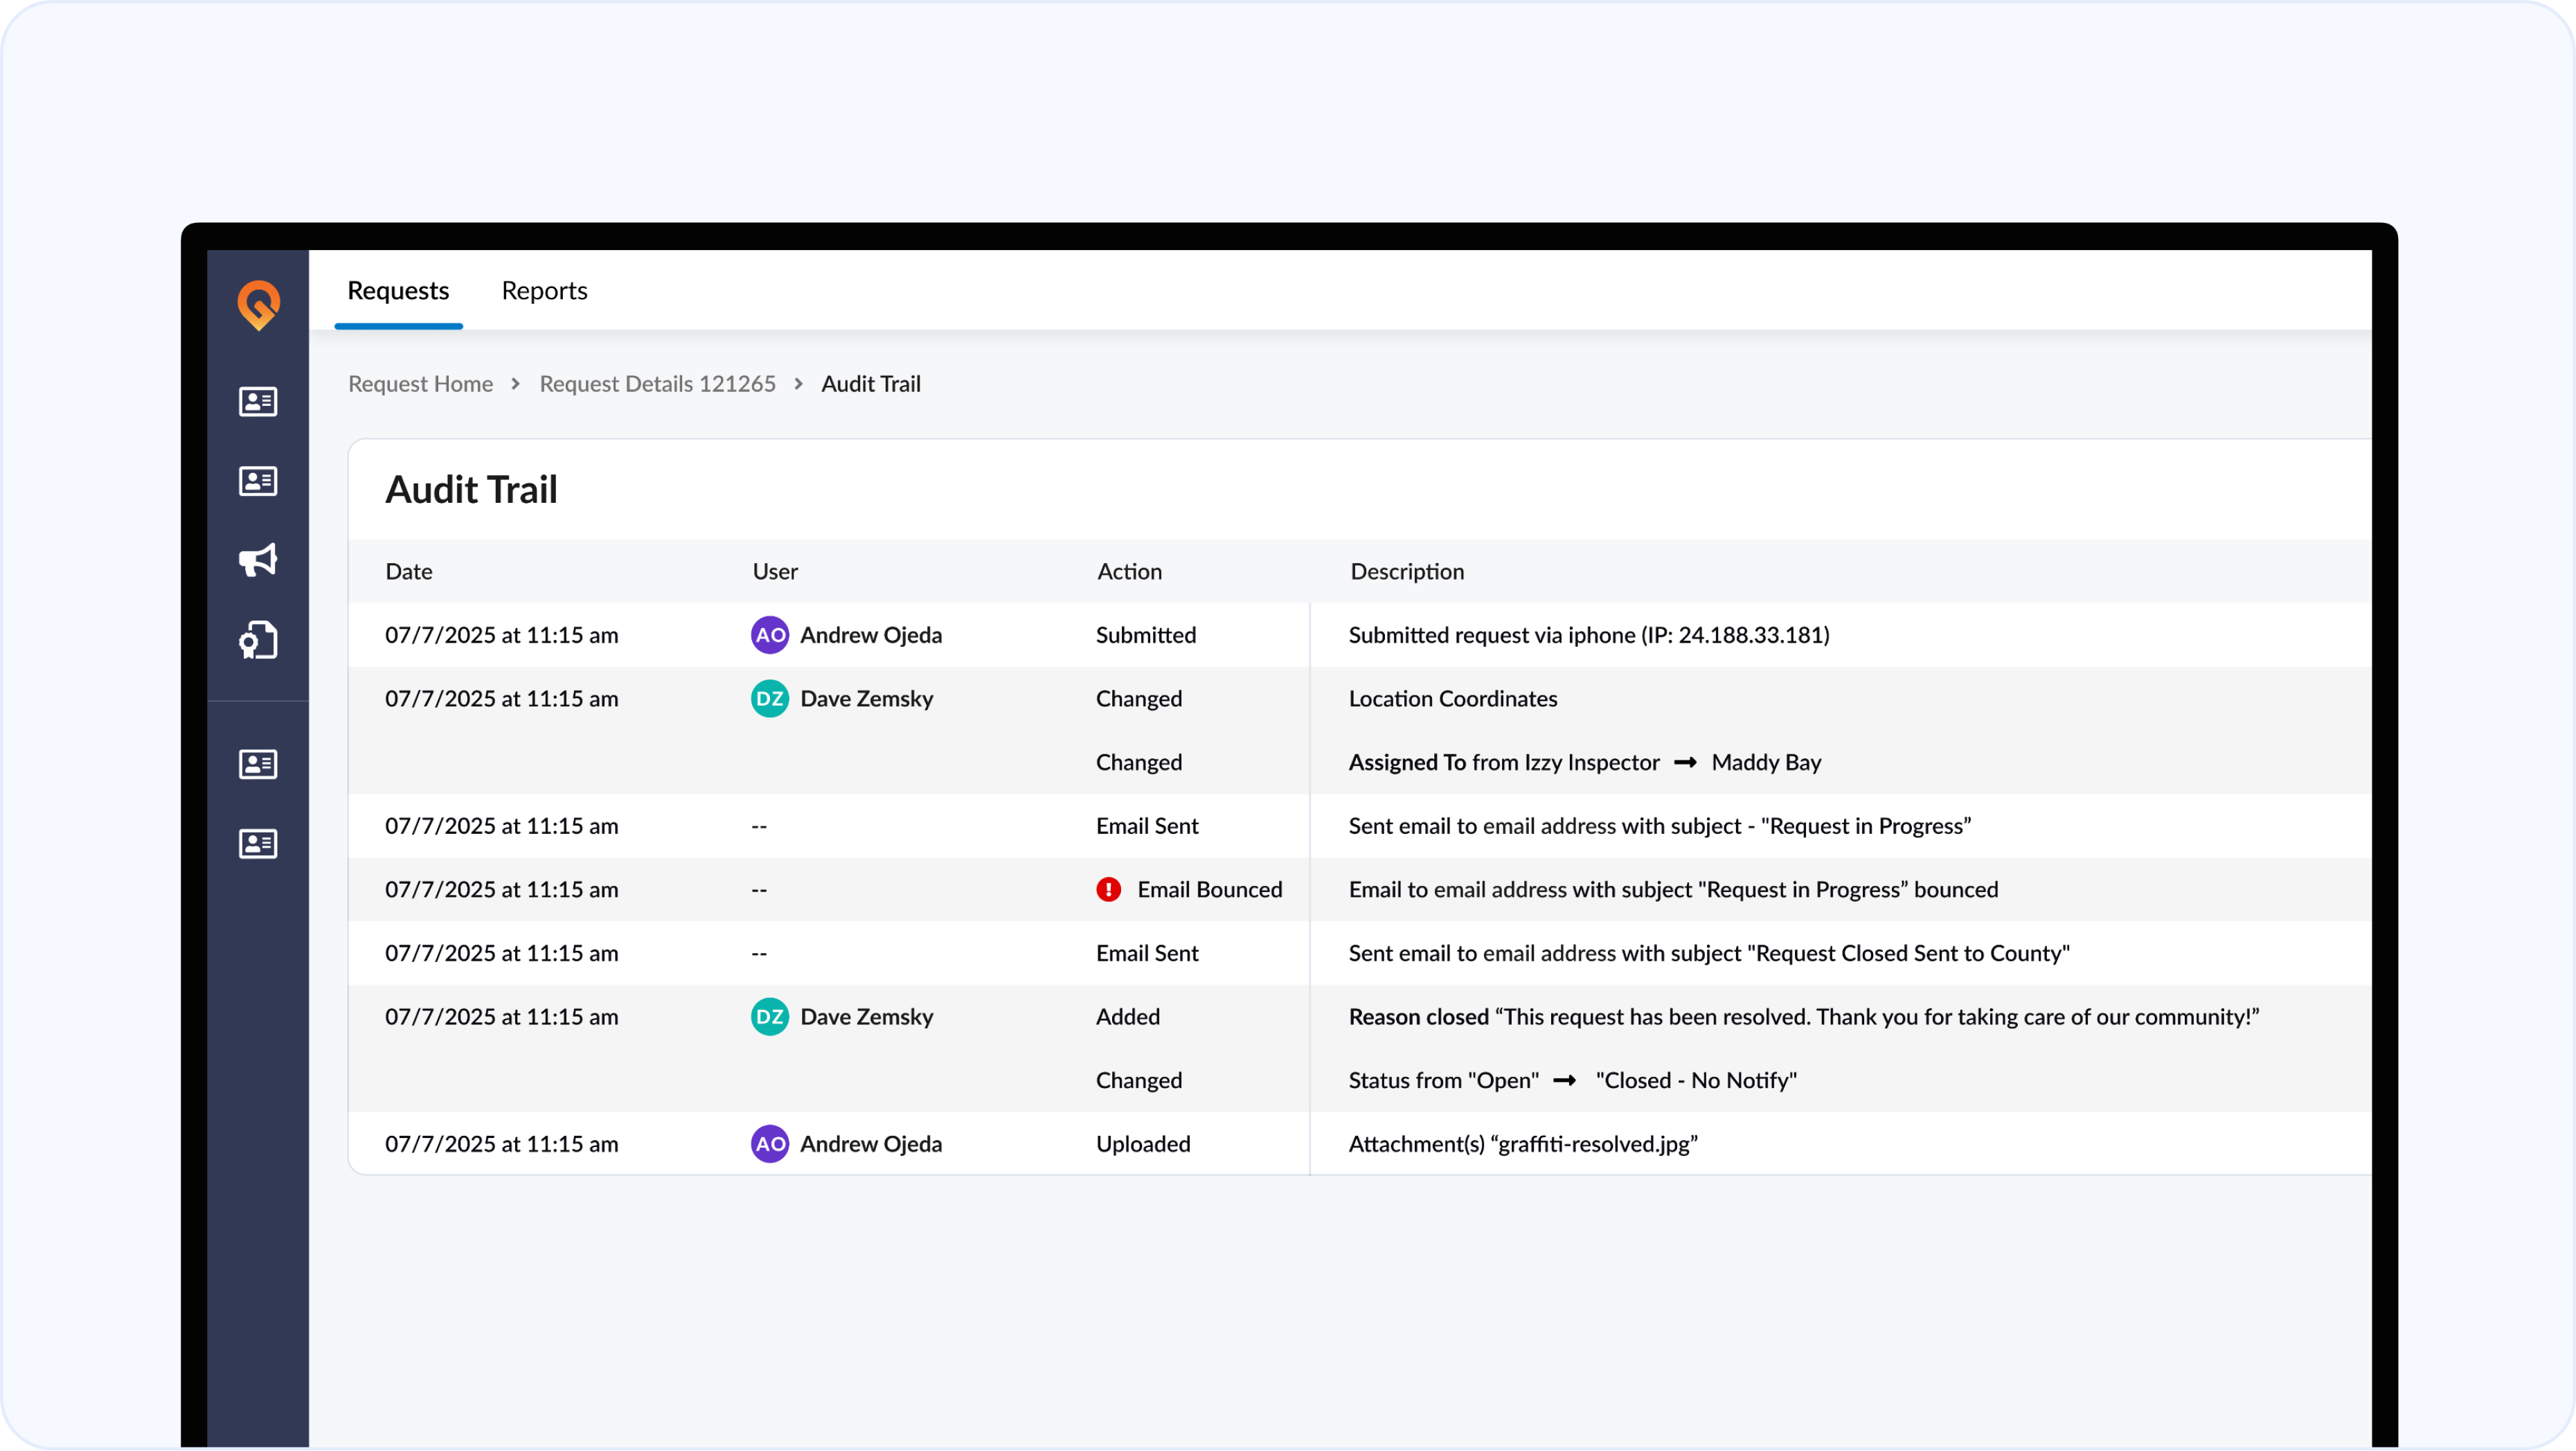The width and height of the screenshot is (2576, 1451).
Task: Click the DZ avatar on the Added row
Action: coord(769,1017)
